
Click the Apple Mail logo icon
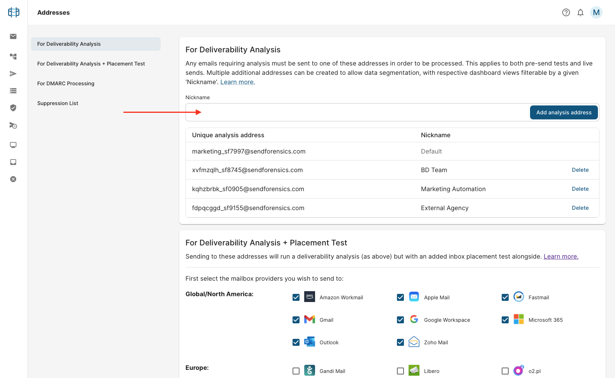pyautogui.click(x=414, y=297)
